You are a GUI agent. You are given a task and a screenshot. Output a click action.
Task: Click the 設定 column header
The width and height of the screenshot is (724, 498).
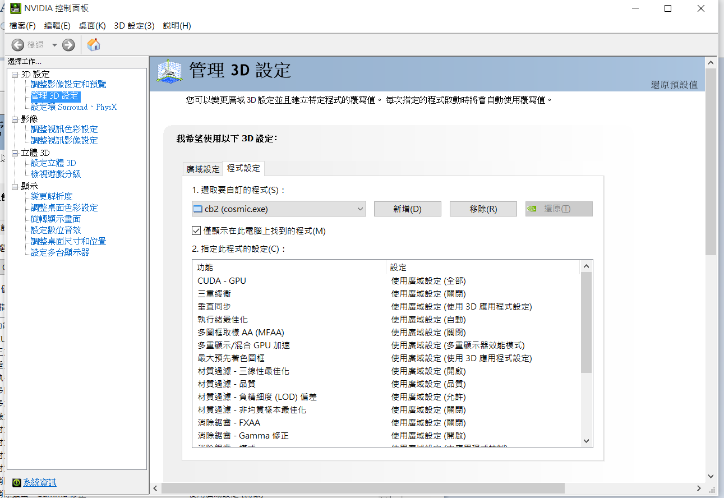coord(483,268)
